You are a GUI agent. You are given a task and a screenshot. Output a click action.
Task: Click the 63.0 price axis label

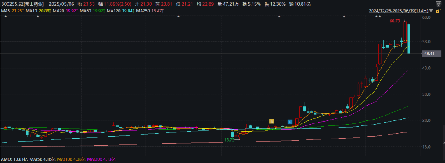click(427, 17)
